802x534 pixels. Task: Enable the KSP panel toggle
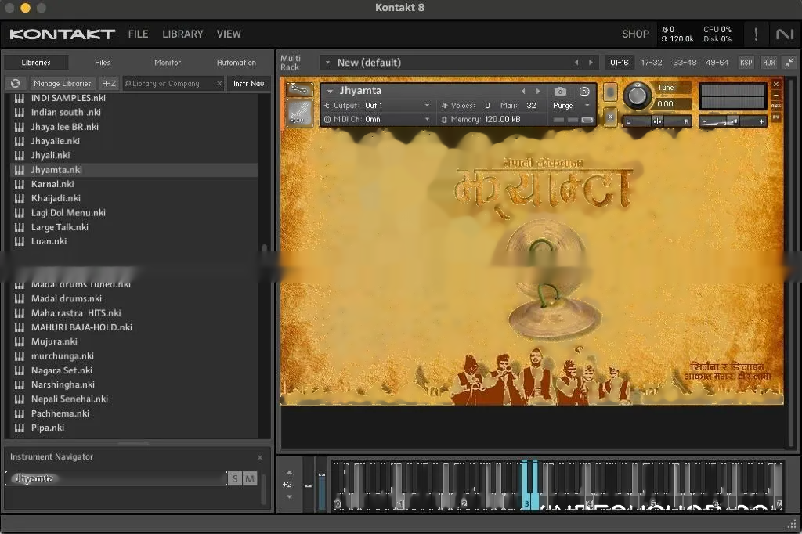[745, 62]
